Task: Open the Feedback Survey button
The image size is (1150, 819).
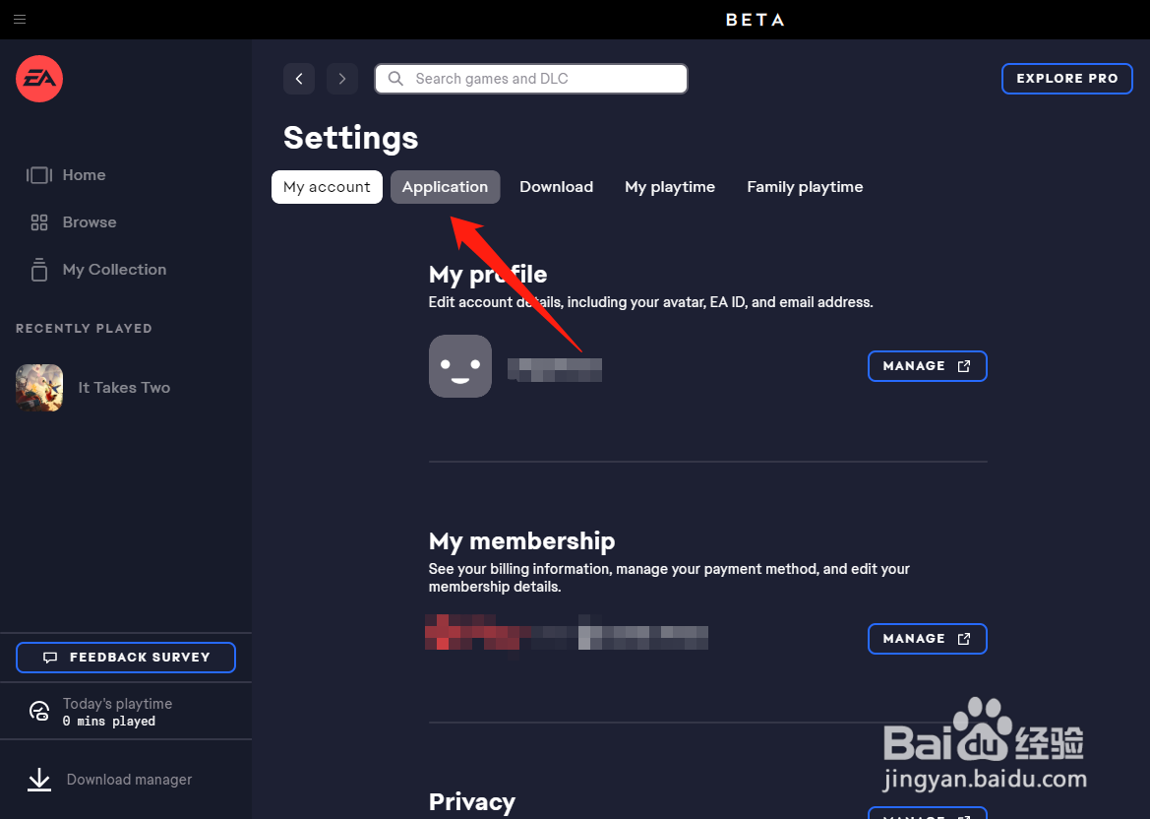Action: click(x=125, y=658)
